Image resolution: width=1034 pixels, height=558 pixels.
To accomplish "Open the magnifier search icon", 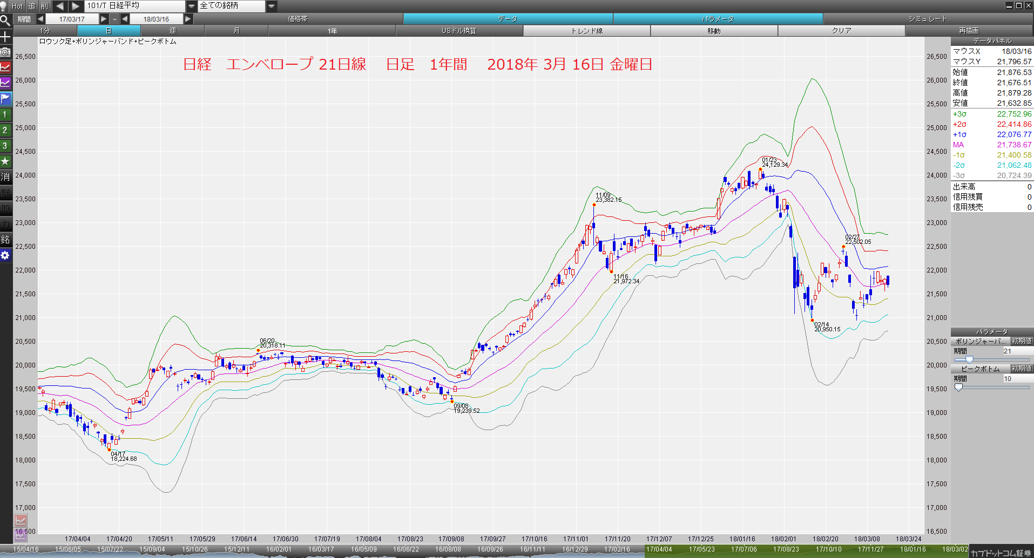I will (5, 21).
